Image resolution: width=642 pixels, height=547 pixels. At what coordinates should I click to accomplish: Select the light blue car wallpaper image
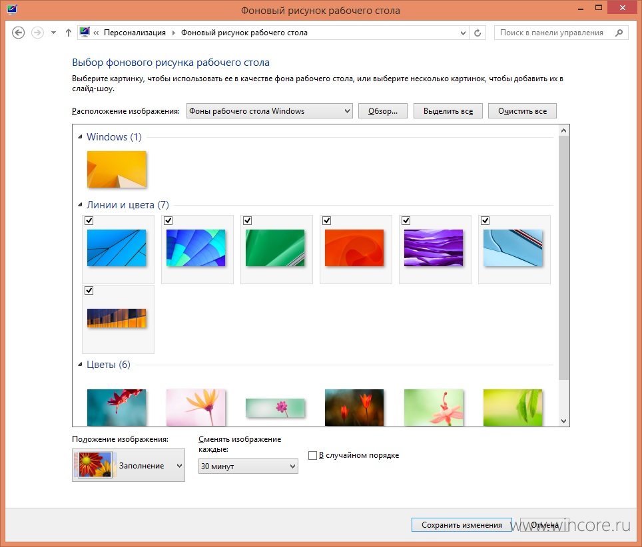(513, 248)
